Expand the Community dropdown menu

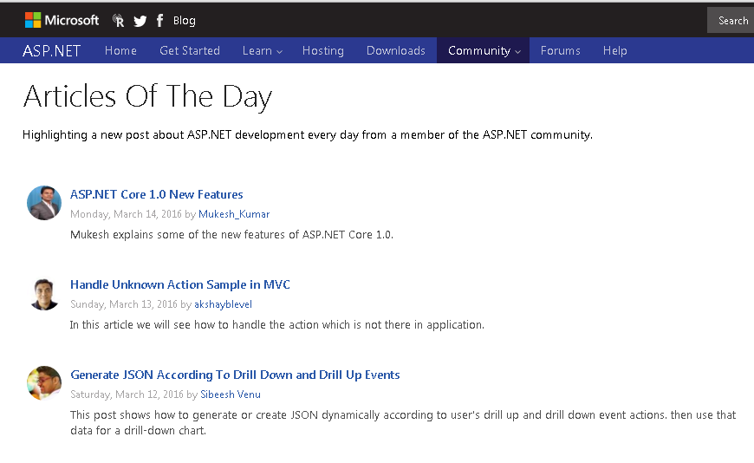pos(484,50)
